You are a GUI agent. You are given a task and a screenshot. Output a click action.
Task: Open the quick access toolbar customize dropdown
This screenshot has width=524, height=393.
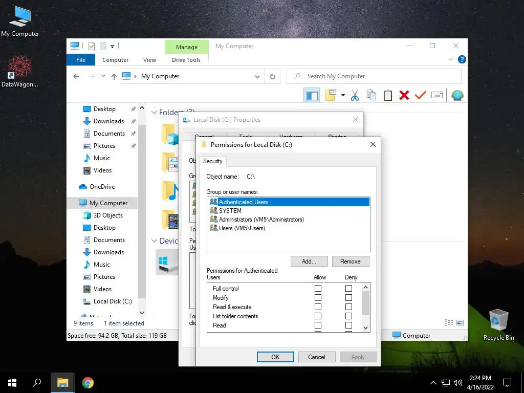click(112, 47)
